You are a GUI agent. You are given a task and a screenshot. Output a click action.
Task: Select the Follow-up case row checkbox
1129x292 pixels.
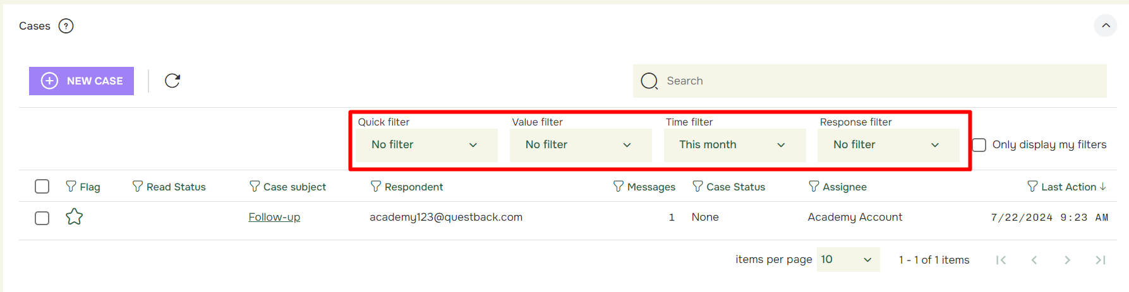42,218
